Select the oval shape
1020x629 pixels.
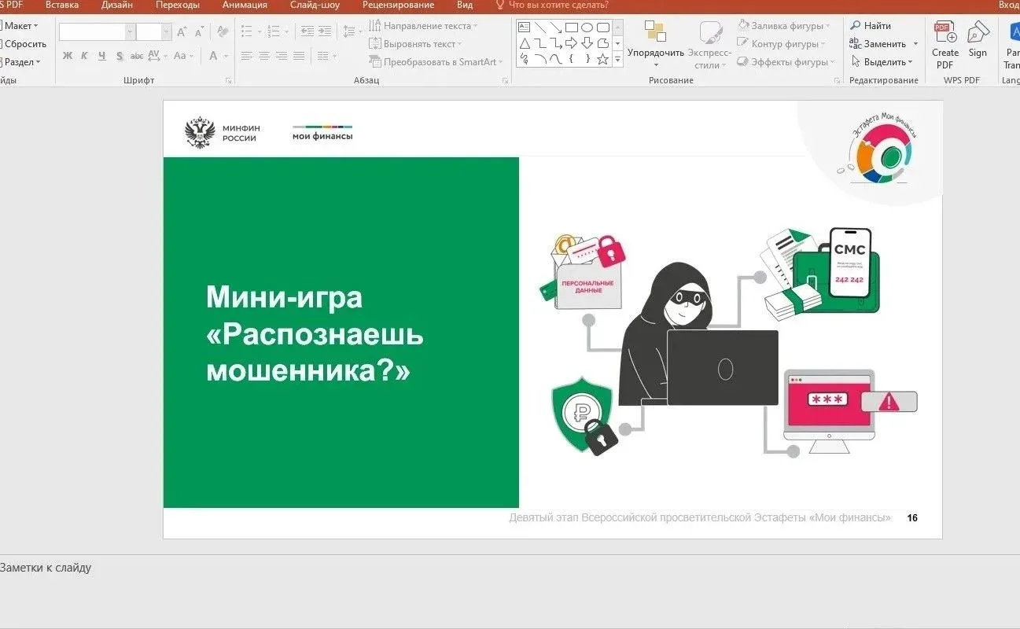(587, 27)
